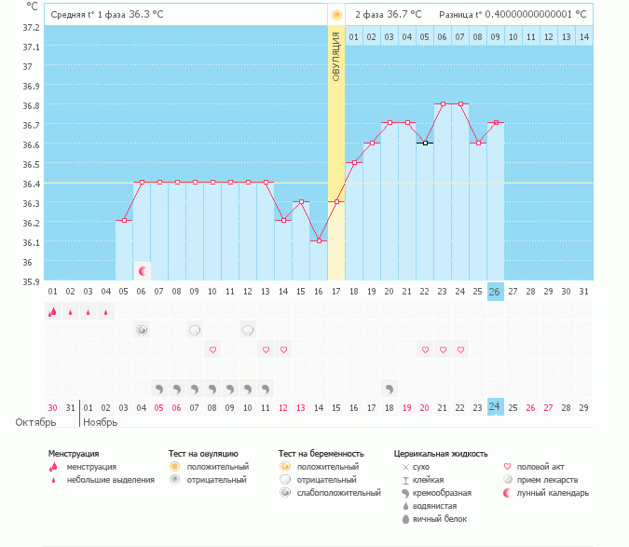This screenshot has width=629, height=547.
Task: Click the positive ovulation icon in the header
Action: point(336,15)
